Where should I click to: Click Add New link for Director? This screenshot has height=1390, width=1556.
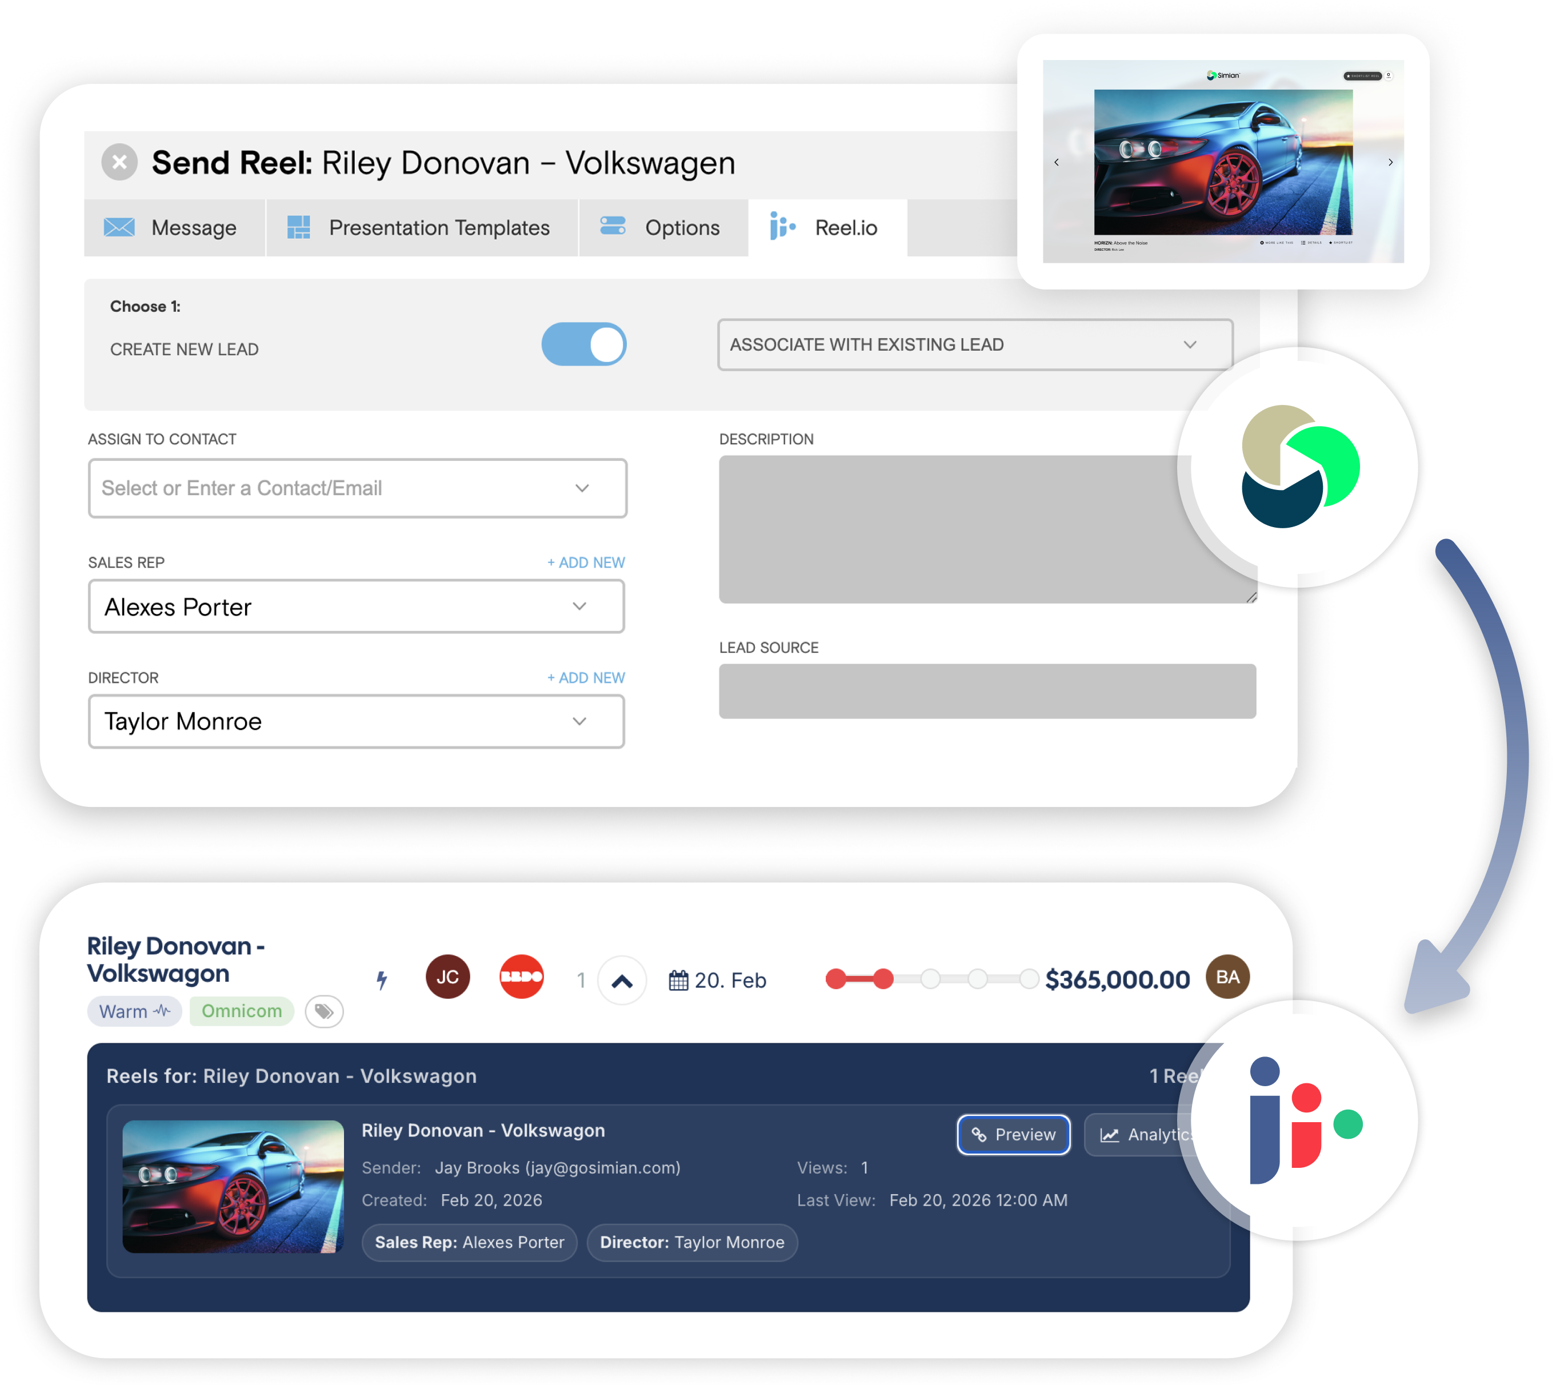[586, 677]
